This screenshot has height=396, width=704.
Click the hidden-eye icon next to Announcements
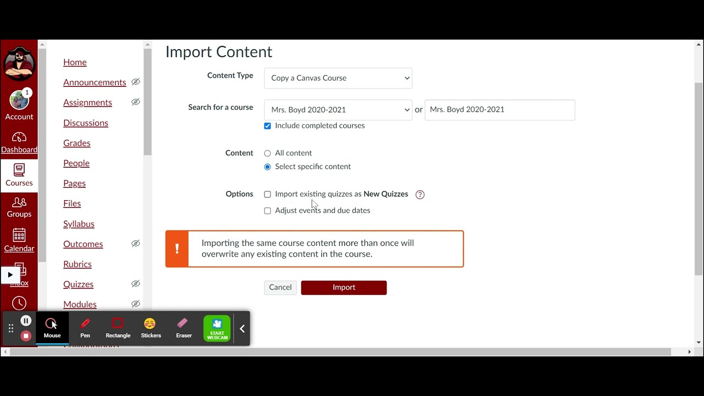tap(136, 82)
